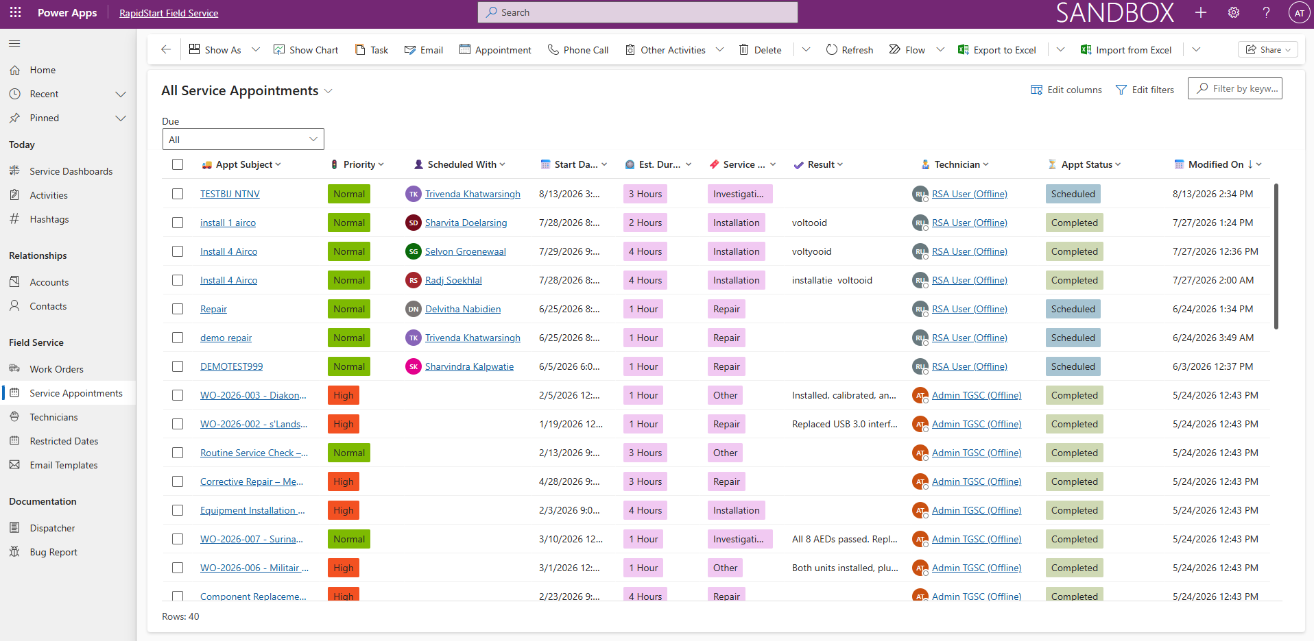Open Edit columns panel
Screen dimensions: 1314x641
[1066, 90]
